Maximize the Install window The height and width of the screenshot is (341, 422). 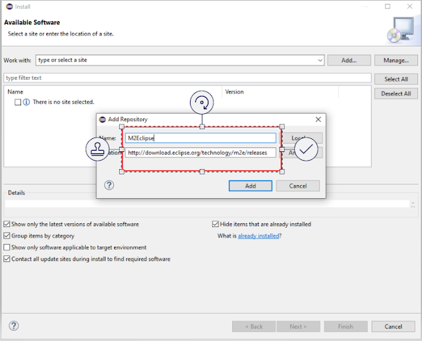388,6
